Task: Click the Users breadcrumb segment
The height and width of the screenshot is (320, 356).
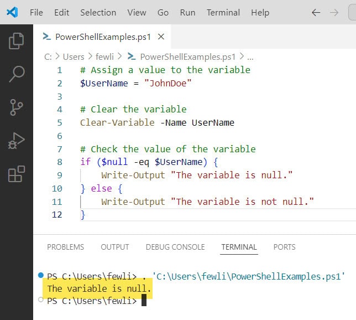Action: click(74, 57)
